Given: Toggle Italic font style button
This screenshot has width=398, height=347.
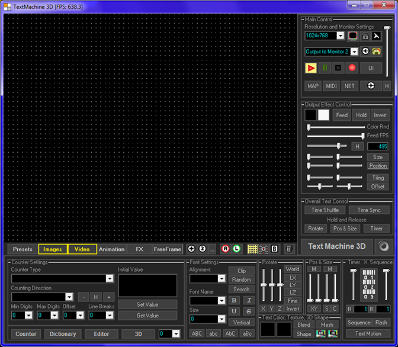Looking at the screenshot, I should coord(249,301).
